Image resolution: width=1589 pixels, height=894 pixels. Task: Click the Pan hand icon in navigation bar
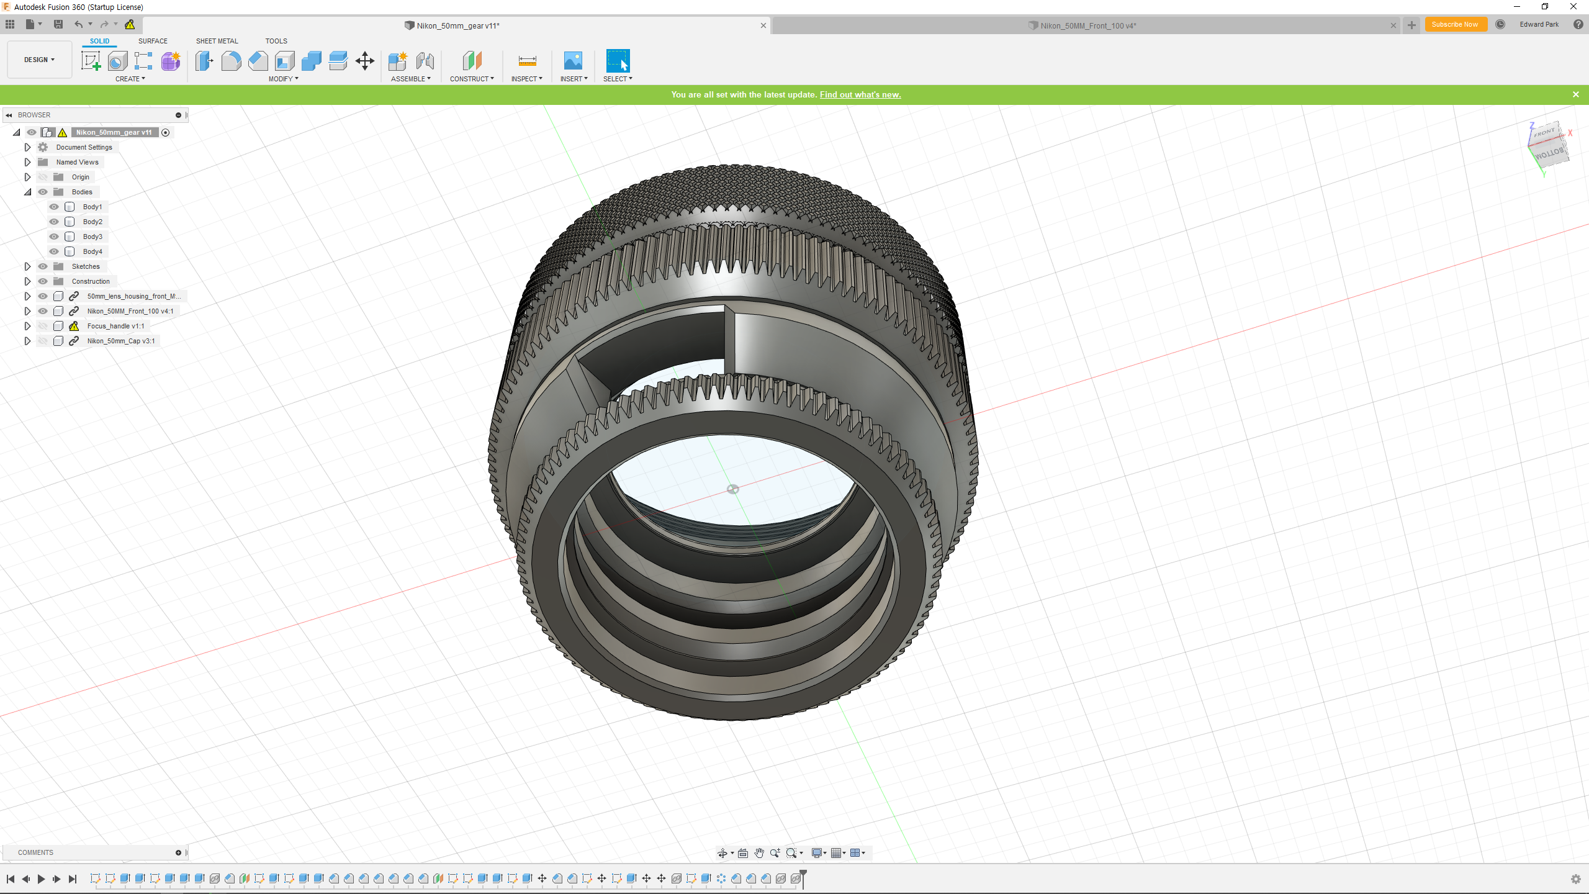(x=758, y=853)
